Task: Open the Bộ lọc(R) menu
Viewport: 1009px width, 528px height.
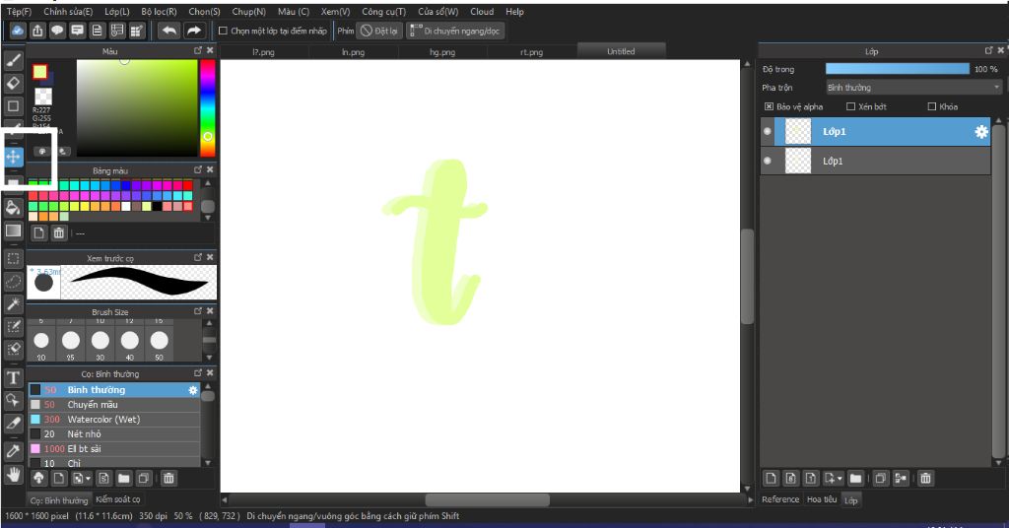Action: click(x=159, y=12)
